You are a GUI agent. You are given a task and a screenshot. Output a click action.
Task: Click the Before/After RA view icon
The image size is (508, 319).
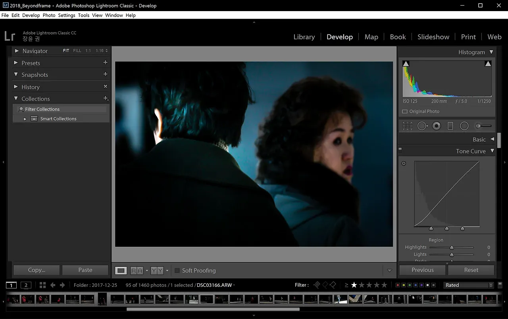(137, 271)
